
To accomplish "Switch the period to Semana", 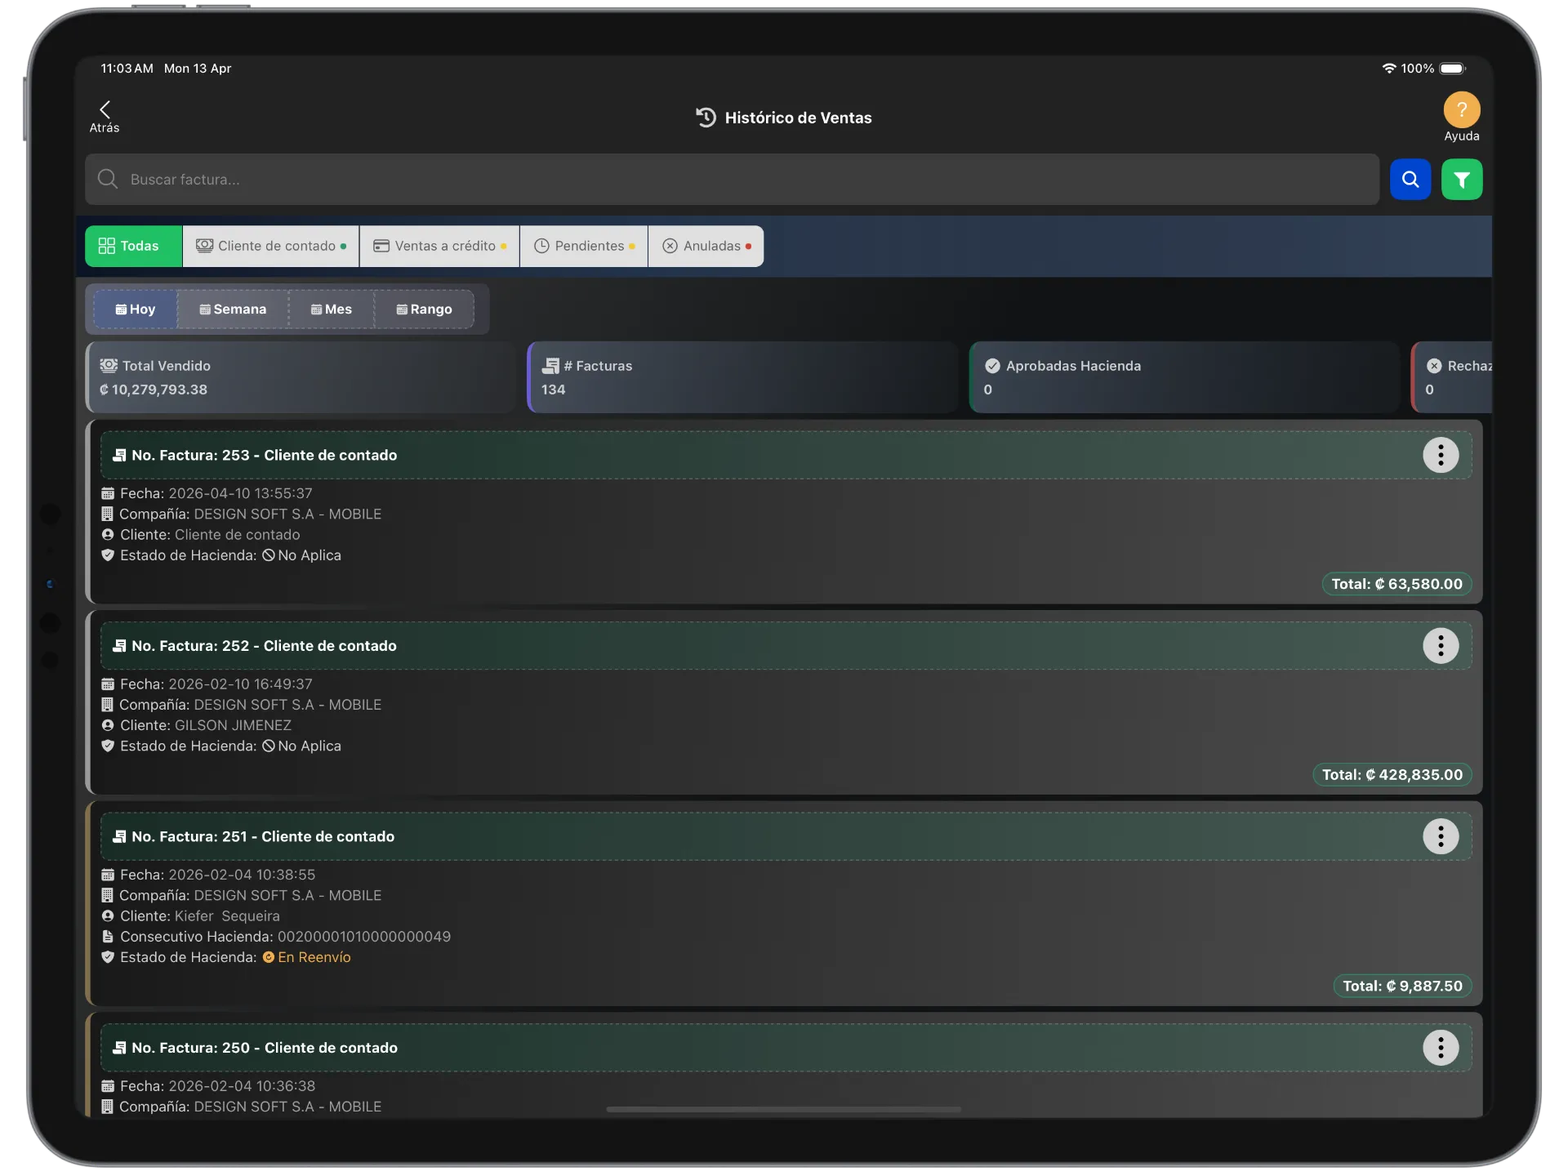I will [x=233, y=310].
